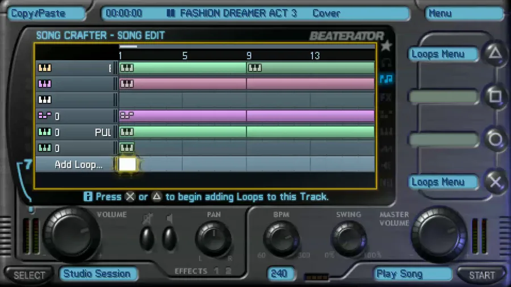This screenshot has height=287, width=511.
Task: Adjust the Pan knob
Action: pyautogui.click(x=213, y=239)
